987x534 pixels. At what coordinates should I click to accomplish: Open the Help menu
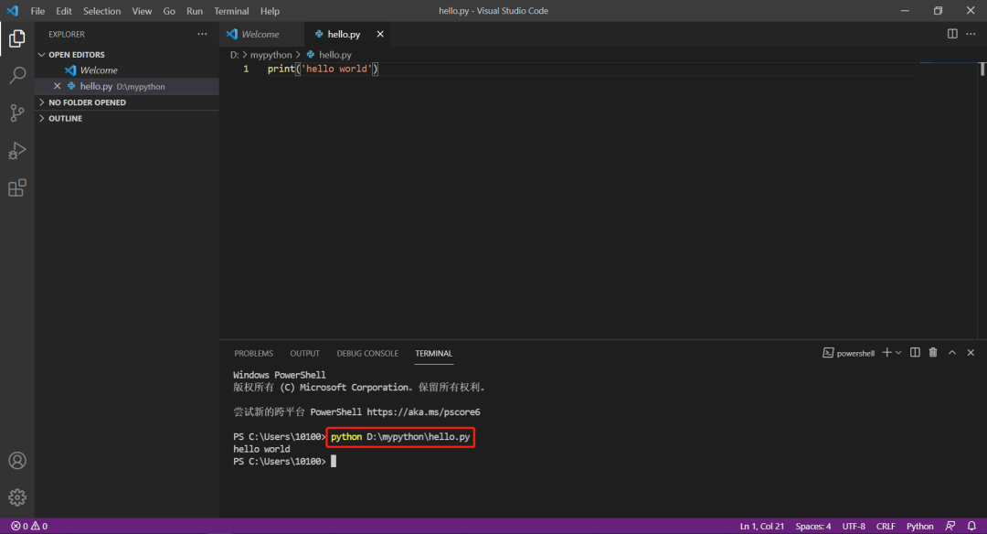pos(270,11)
